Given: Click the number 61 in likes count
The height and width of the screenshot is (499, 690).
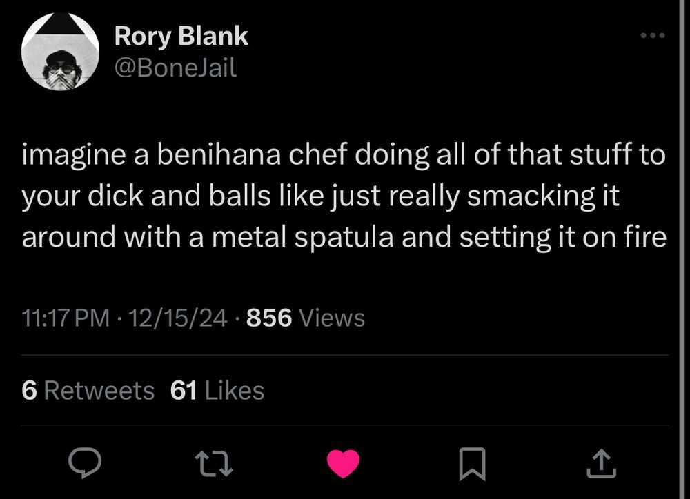Looking at the screenshot, I should (x=184, y=391).
